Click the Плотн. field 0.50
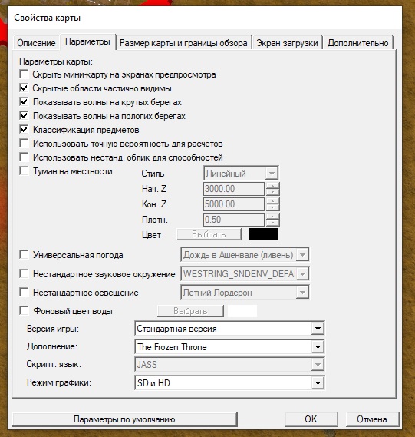The image size is (415, 437). pyautogui.click(x=234, y=220)
